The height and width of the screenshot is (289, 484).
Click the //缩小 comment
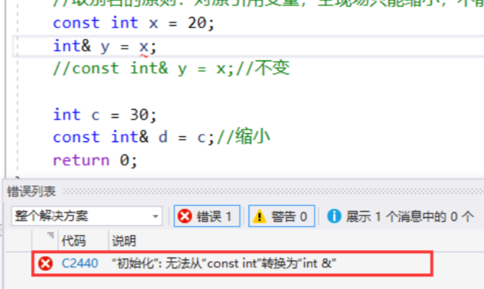243,137
